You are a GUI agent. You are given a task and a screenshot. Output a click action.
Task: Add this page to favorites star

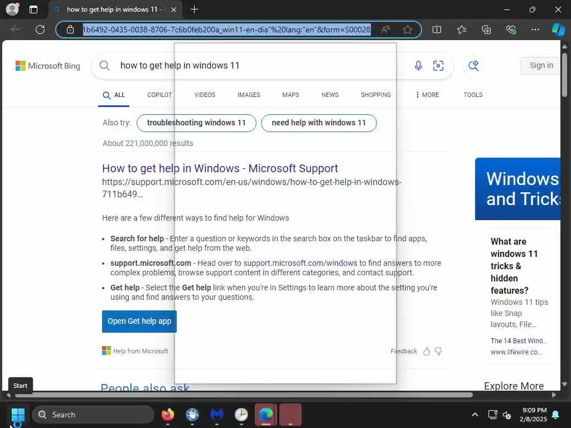pyautogui.click(x=408, y=30)
